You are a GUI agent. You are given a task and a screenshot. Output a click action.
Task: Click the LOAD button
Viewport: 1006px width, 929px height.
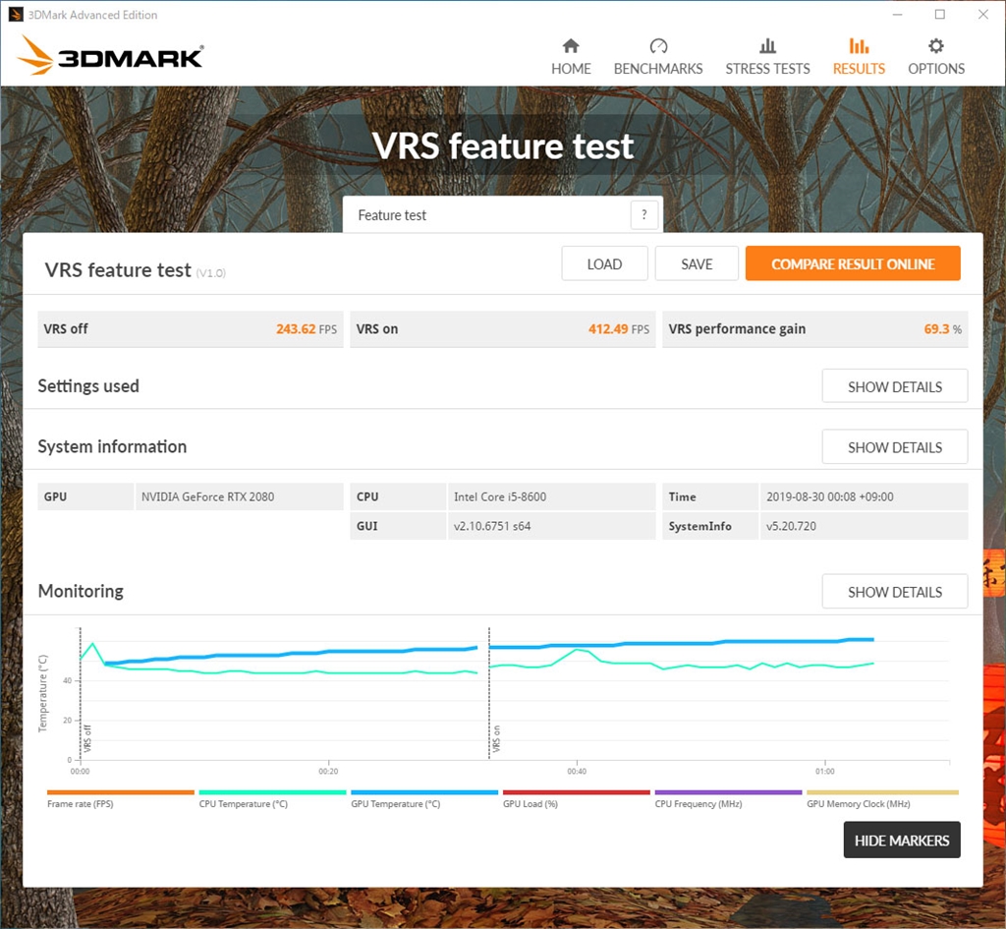[x=604, y=263]
